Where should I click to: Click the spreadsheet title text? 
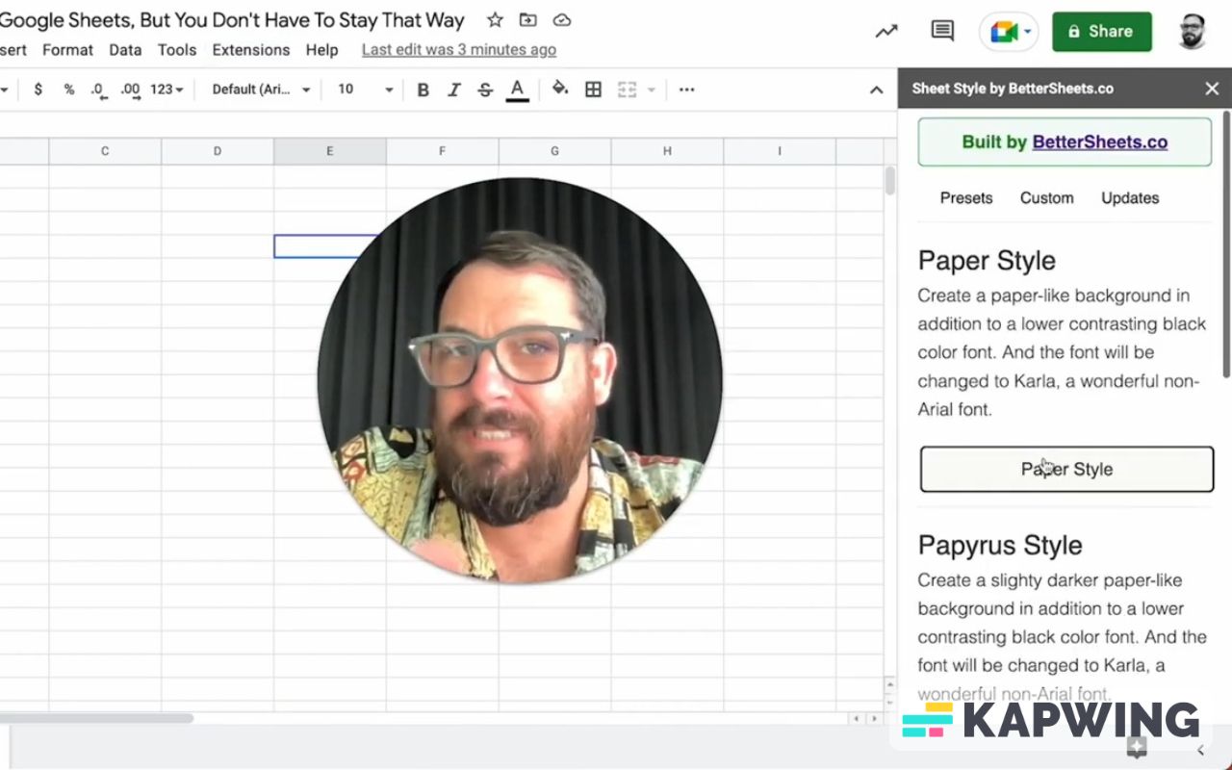[x=232, y=20]
